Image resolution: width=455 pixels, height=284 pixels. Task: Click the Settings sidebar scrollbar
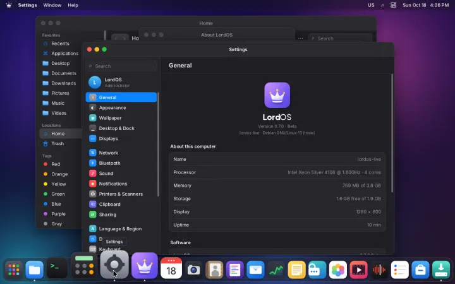click(x=158, y=145)
